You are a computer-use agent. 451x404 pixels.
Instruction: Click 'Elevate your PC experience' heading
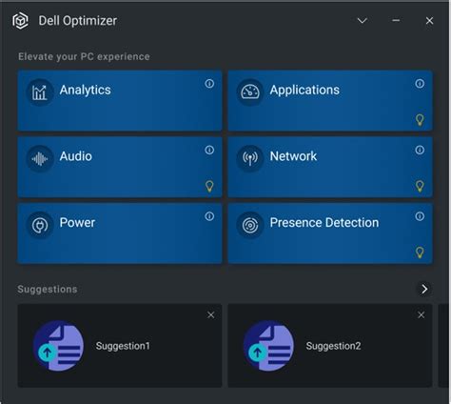84,56
